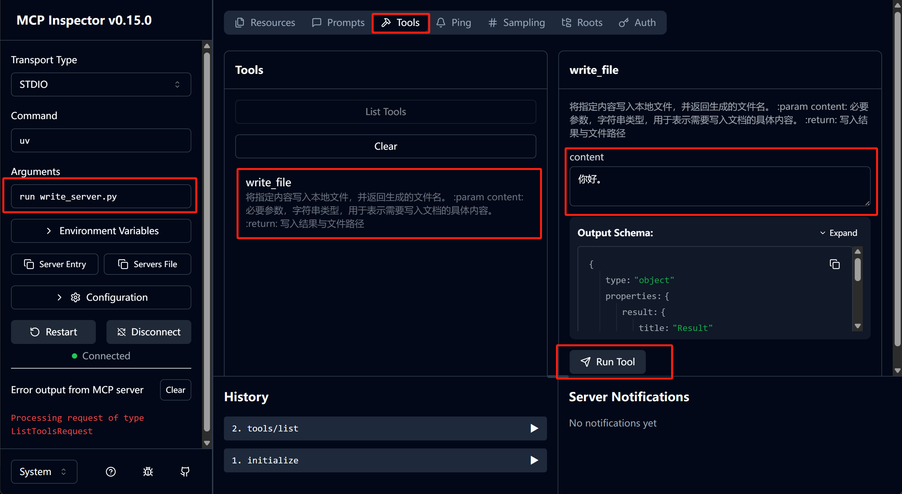902x494 pixels.
Task: Open the Transport Type STDIO dropdown
Action: (101, 84)
